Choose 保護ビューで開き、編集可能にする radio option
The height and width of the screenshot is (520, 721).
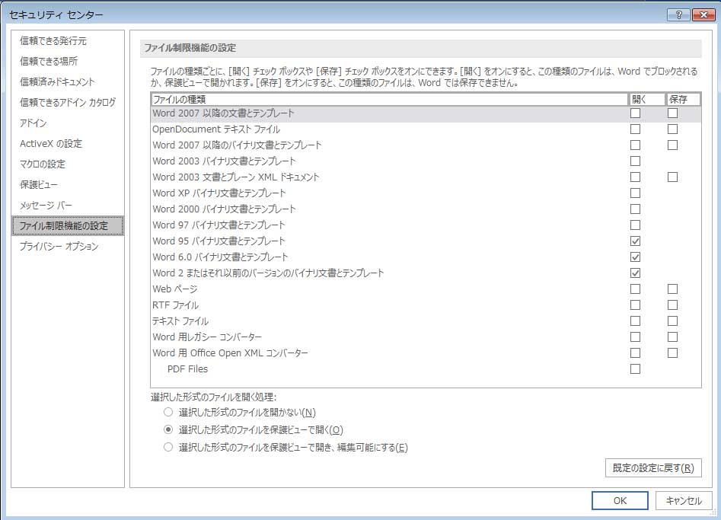pos(168,448)
